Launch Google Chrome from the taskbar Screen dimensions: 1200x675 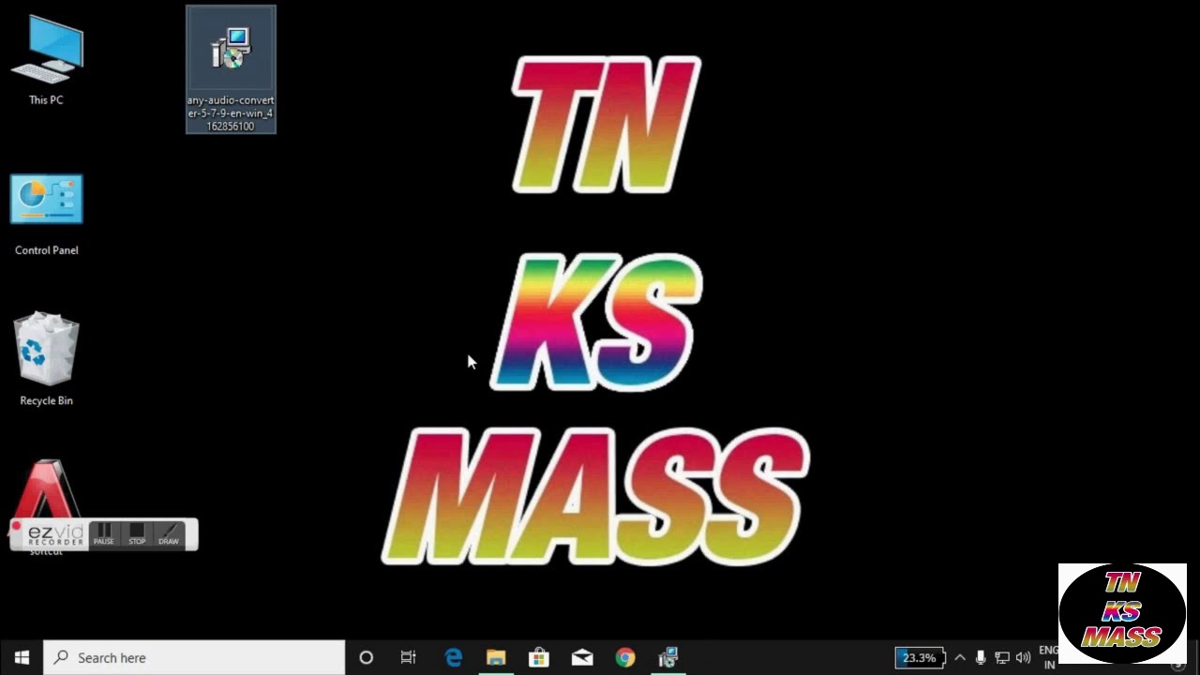pos(625,657)
